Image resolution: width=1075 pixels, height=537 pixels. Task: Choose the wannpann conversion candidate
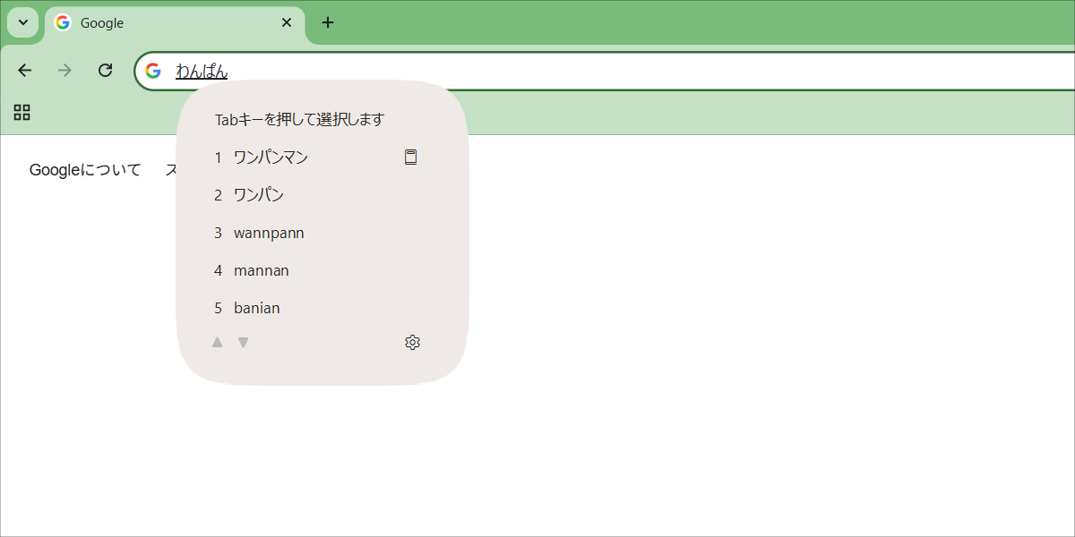point(269,232)
